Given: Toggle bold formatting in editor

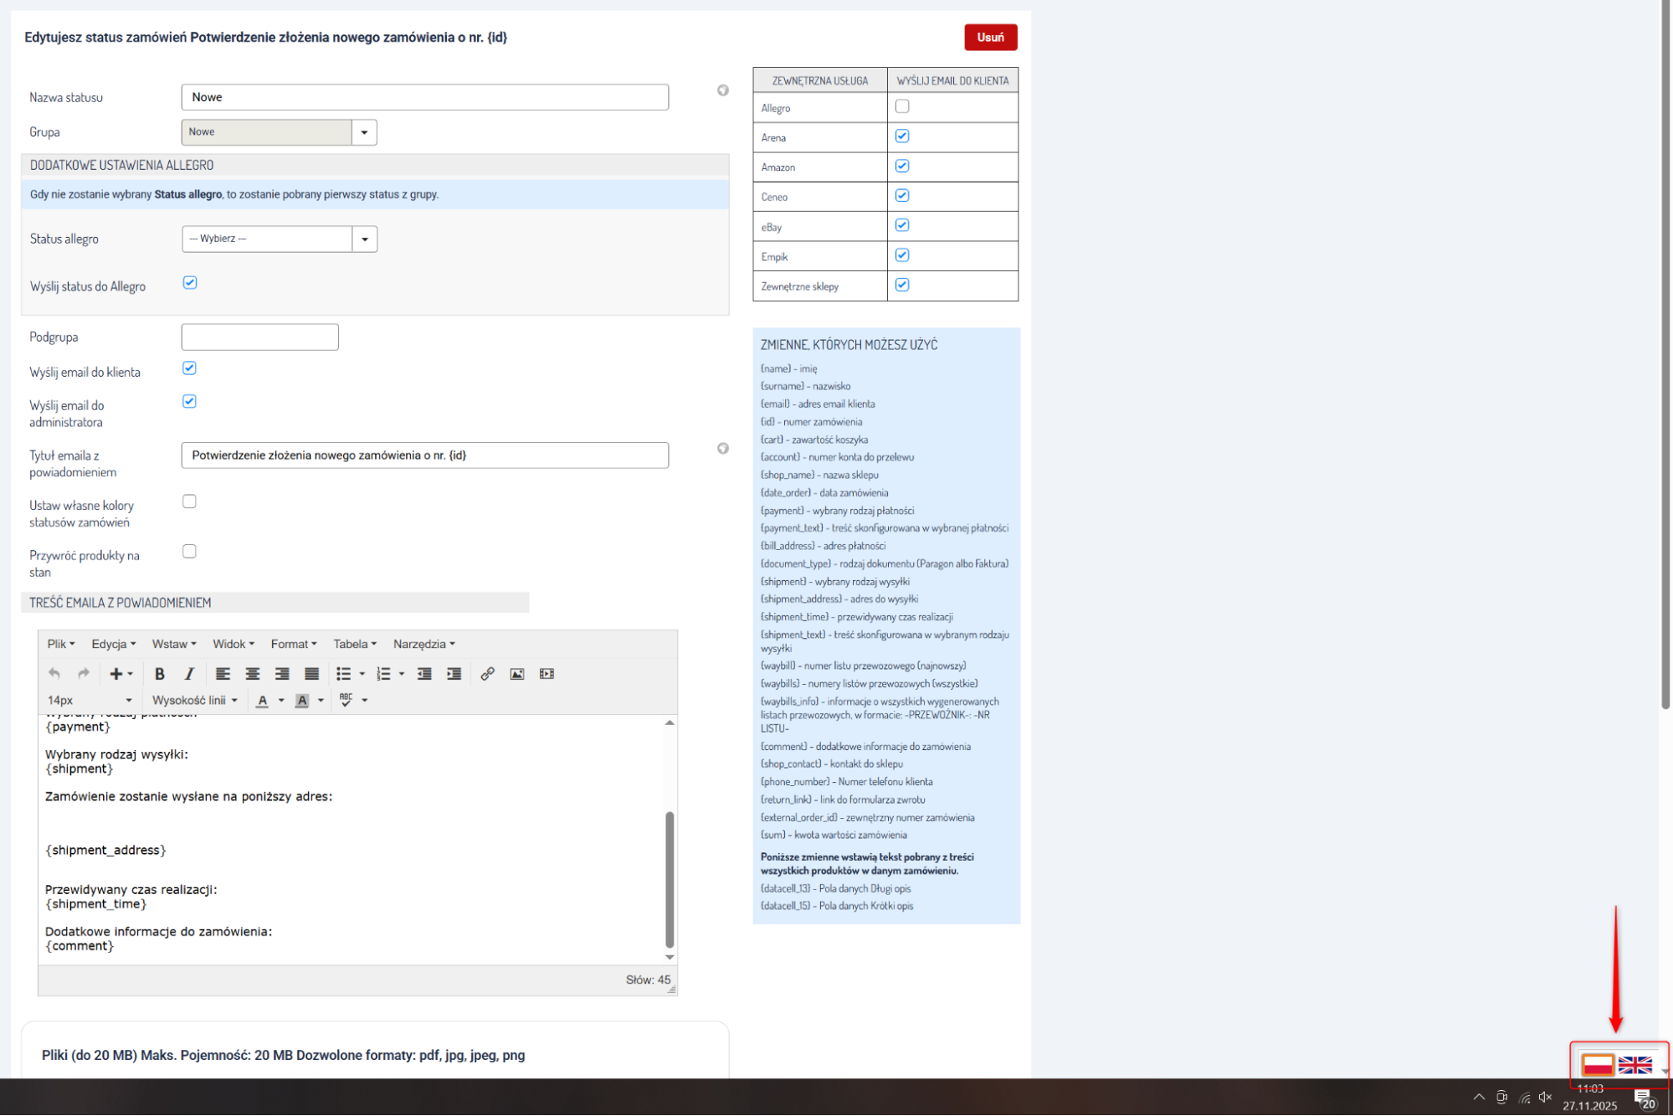Looking at the screenshot, I should 159,674.
